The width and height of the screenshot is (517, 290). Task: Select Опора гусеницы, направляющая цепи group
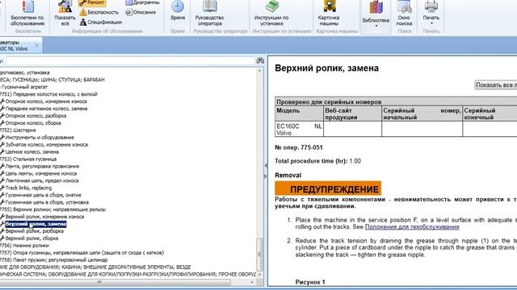click(x=82, y=253)
